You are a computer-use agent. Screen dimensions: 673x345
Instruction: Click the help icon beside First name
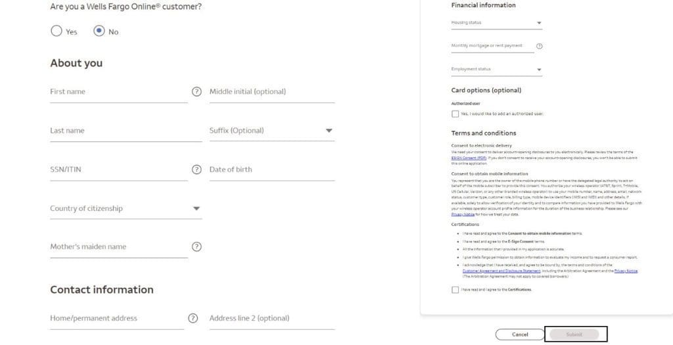click(x=196, y=91)
